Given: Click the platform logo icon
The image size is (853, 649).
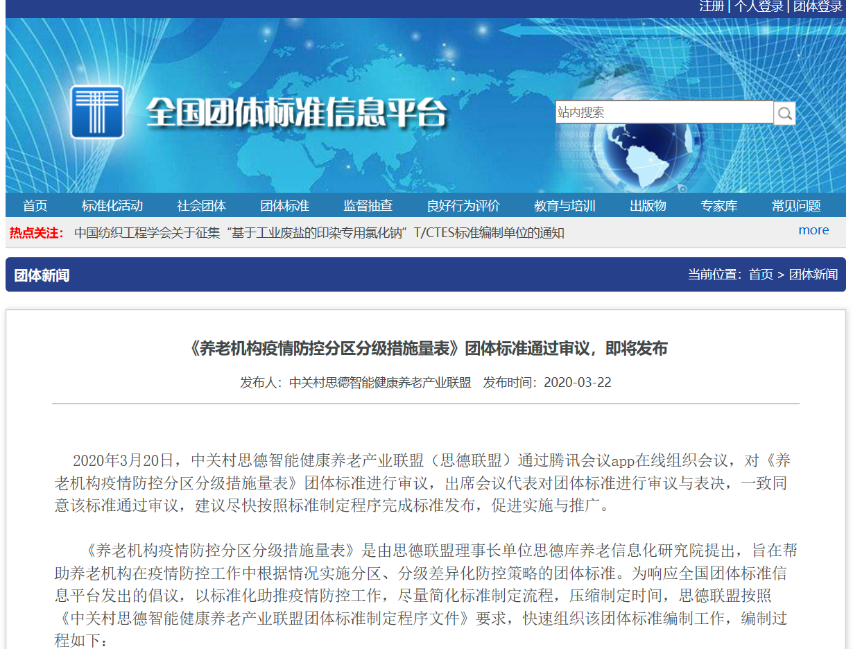Looking at the screenshot, I should click(97, 112).
